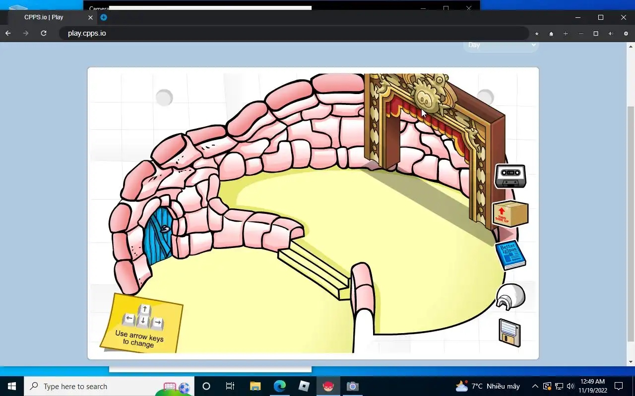Open the furniture cardboard box
Viewport: 635px width, 396px height.
pos(510,214)
